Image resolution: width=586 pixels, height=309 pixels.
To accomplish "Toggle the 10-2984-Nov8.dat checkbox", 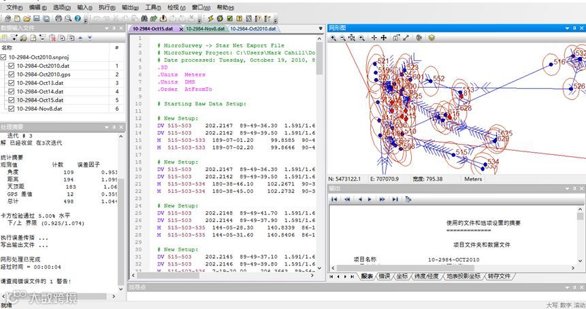I will click(11, 109).
